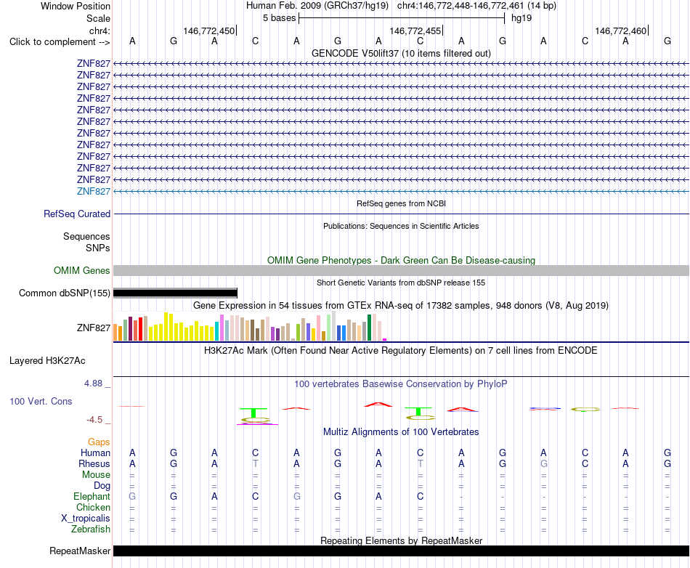Select the 146,772,455 ruler position
This screenshot has height=568, width=690.
click(x=415, y=31)
